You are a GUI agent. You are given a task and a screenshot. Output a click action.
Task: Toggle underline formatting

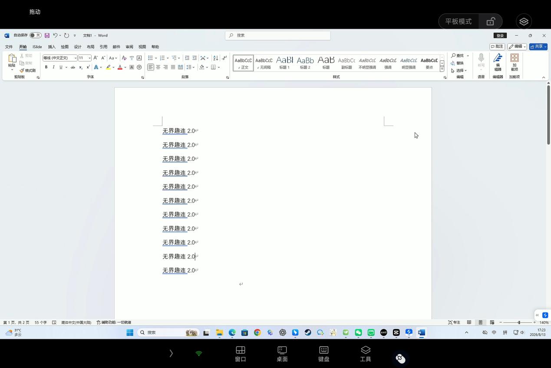tap(61, 67)
